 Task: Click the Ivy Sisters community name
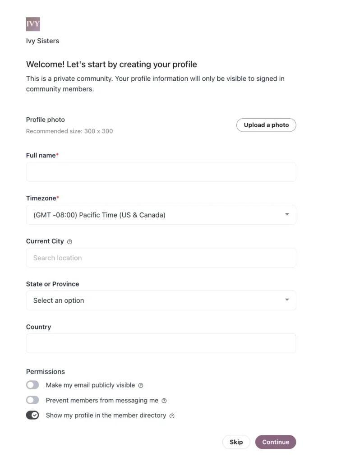pos(42,41)
